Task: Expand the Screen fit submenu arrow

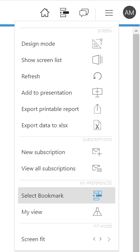Action: [x=109, y=239]
